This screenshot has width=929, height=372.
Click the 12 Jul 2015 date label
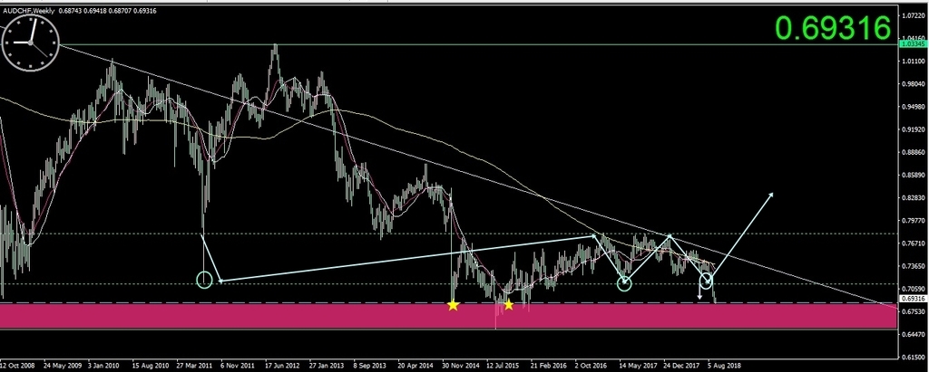point(504,366)
